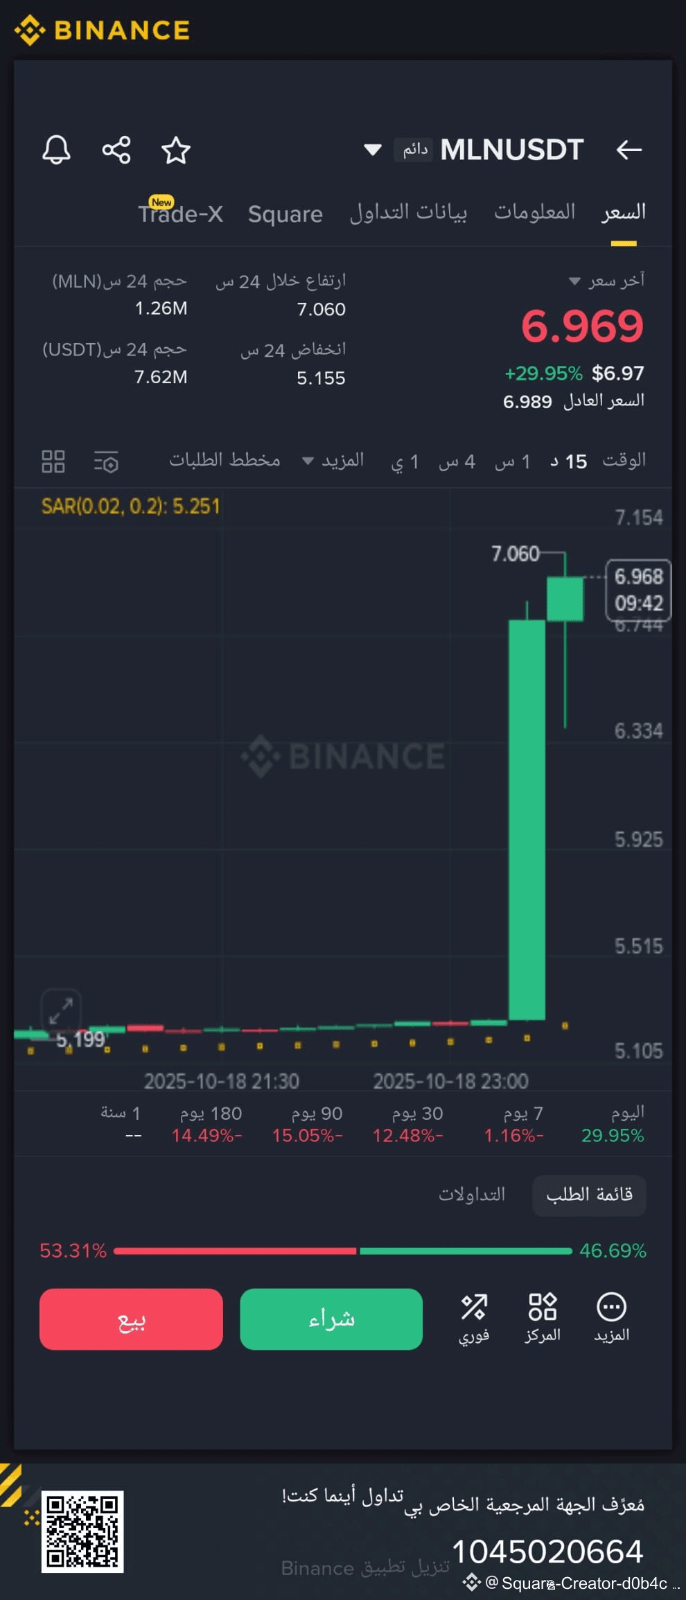Tap the referral ID 1045020664
Screen dimensions: 686x1600
[547, 1551]
